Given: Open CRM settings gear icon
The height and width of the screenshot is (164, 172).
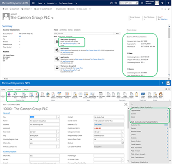Looking at the screenshot, I should click(162, 3).
